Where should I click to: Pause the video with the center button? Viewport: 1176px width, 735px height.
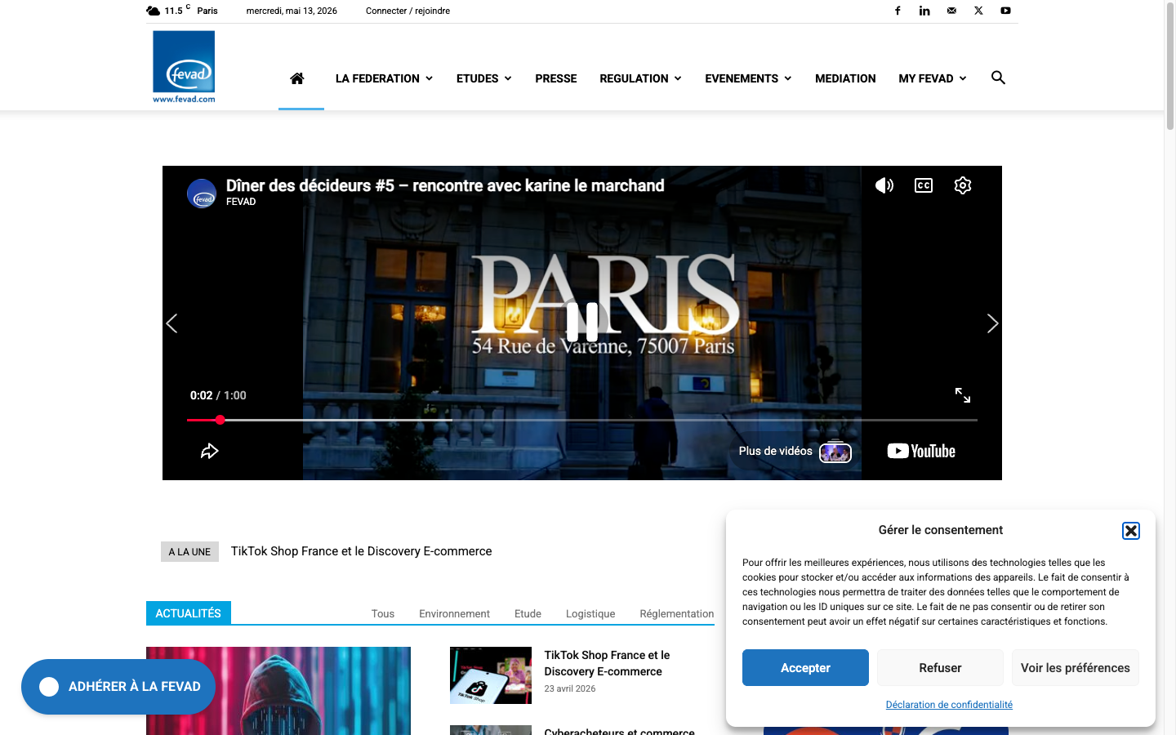(582, 322)
